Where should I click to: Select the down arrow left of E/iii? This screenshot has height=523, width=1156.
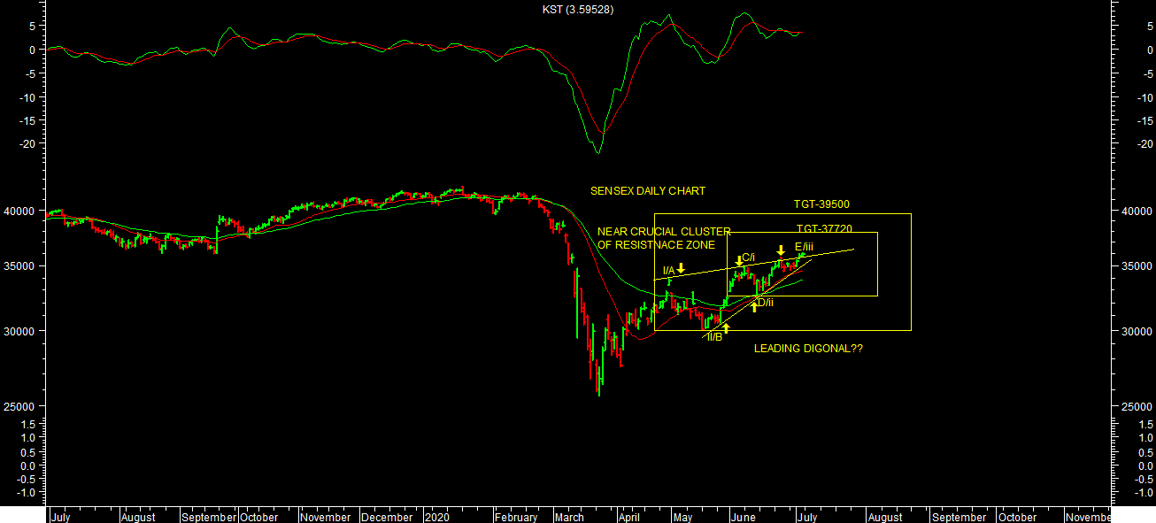pyautogui.click(x=781, y=250)
